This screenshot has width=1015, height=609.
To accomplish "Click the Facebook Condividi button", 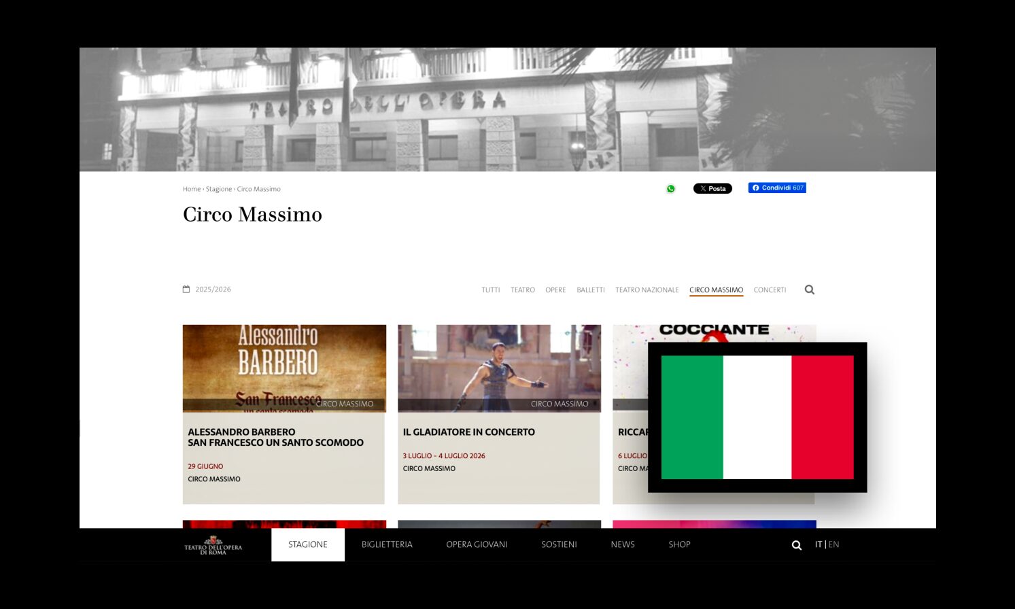I will pos(777,188).
